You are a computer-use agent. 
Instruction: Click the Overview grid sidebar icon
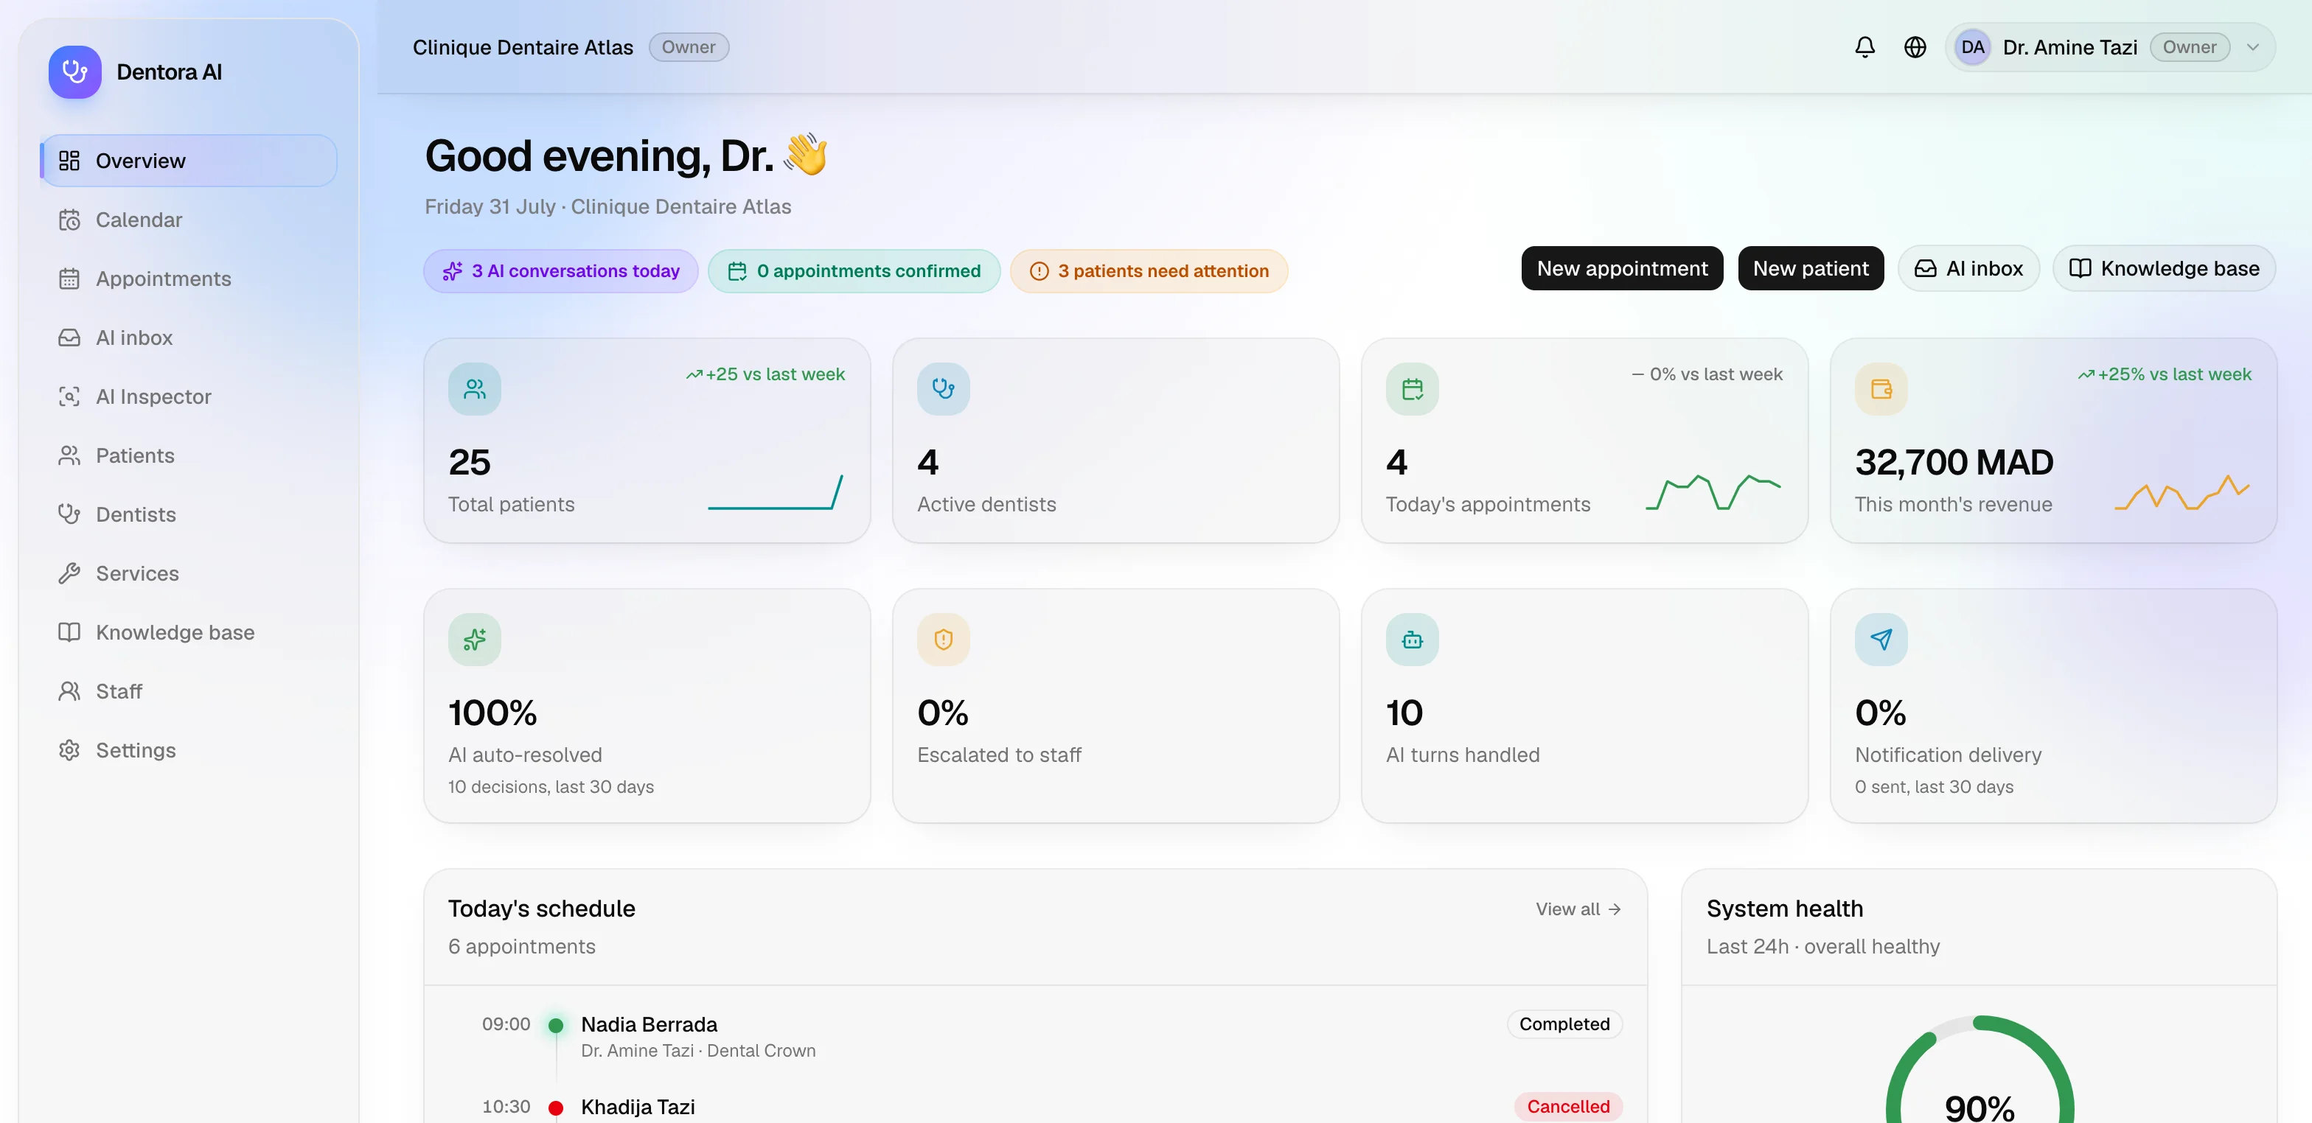[x=69, y=161]
